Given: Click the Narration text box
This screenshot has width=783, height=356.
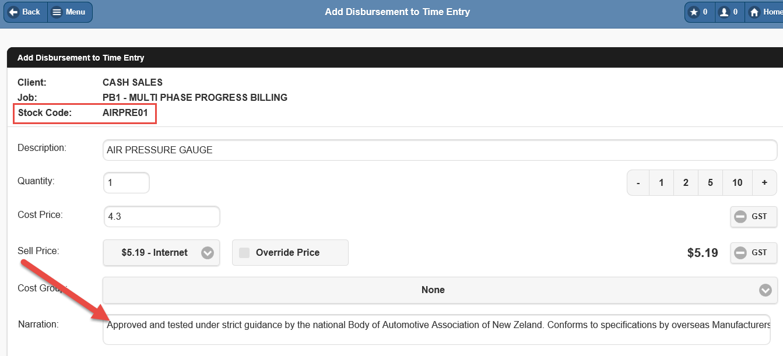Looking at the screenshot, I should (x=438, y=329).
